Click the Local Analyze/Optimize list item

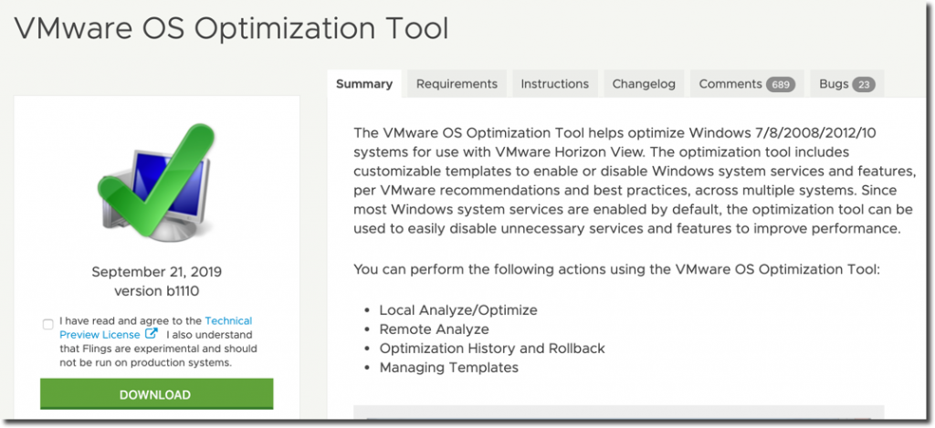click(x=458, y=310)
